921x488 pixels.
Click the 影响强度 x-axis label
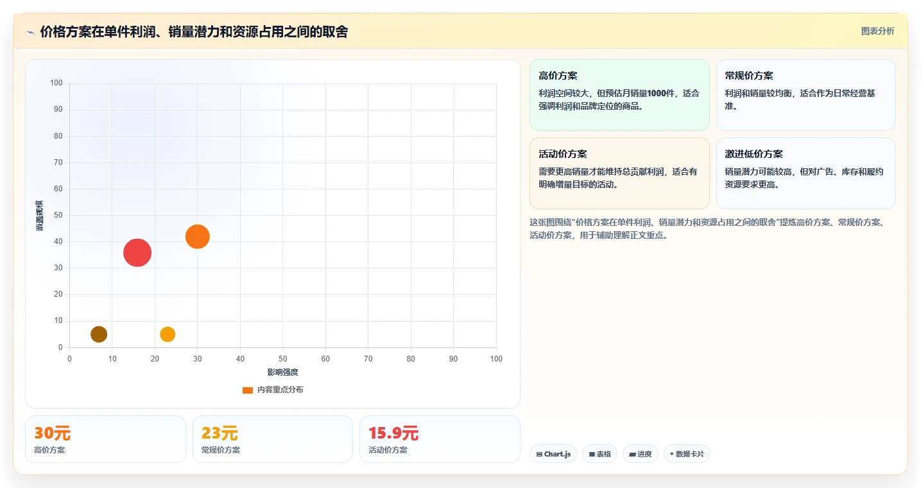(x=283, y=372)
